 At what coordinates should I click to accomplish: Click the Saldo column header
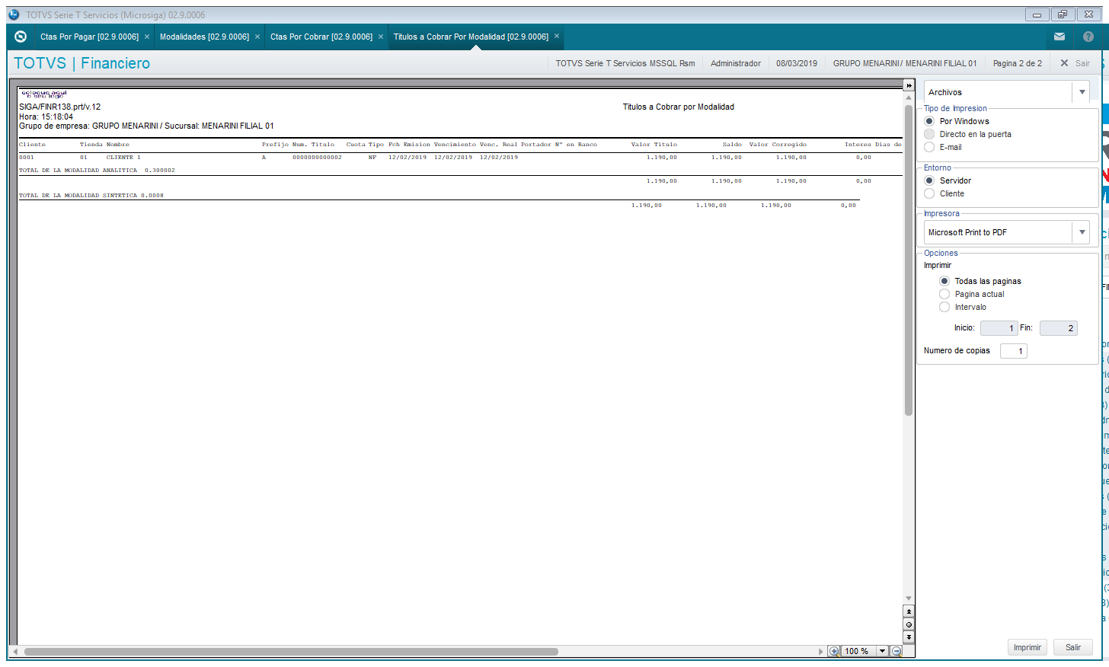(732, 145)
